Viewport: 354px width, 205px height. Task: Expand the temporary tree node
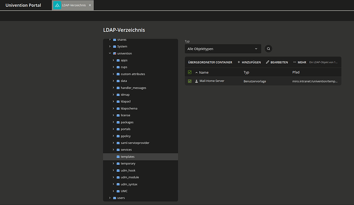113,163
